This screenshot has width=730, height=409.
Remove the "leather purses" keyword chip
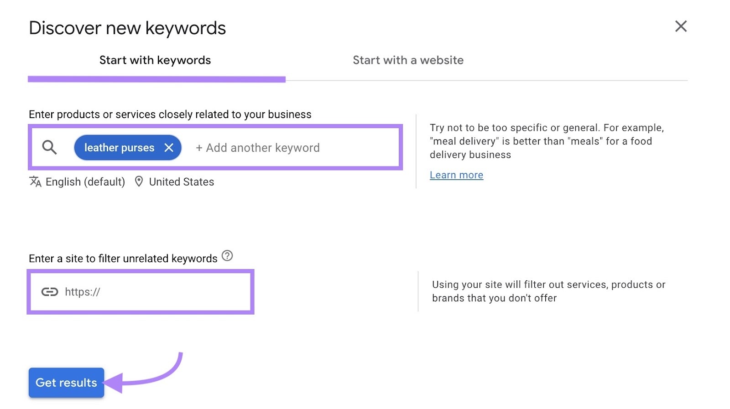click(x=168, y=147)
